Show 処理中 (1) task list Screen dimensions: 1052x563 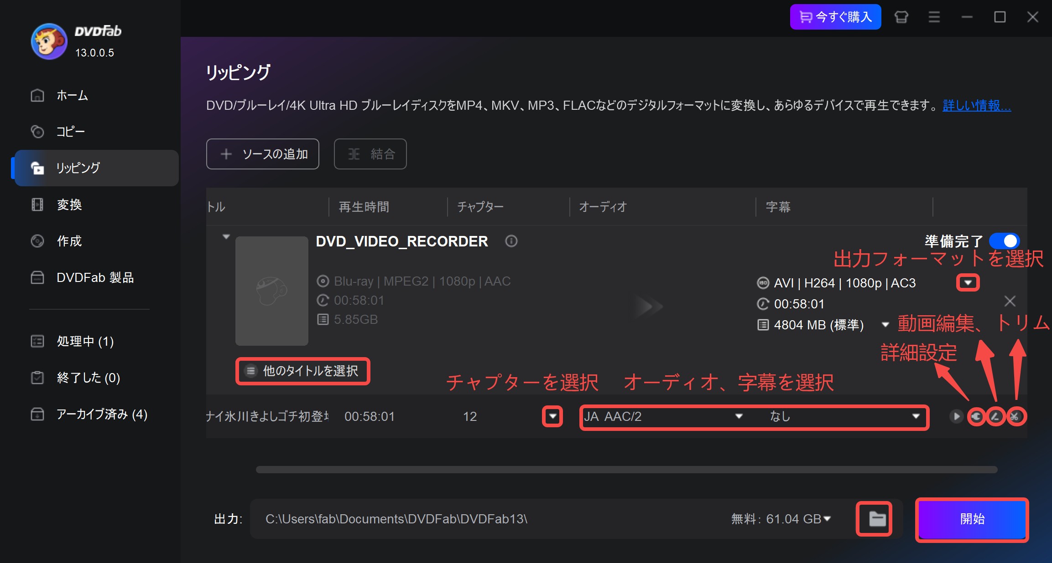coord(85,341)
